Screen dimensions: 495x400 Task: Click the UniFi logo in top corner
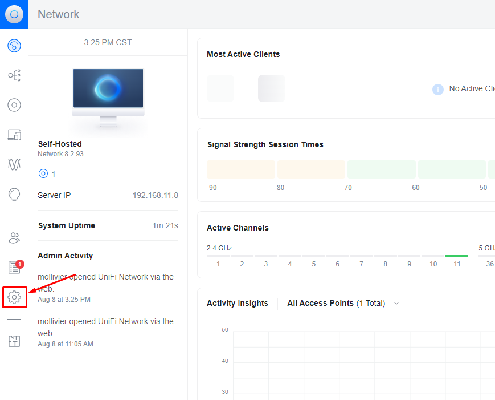click(x=14, y=14)
